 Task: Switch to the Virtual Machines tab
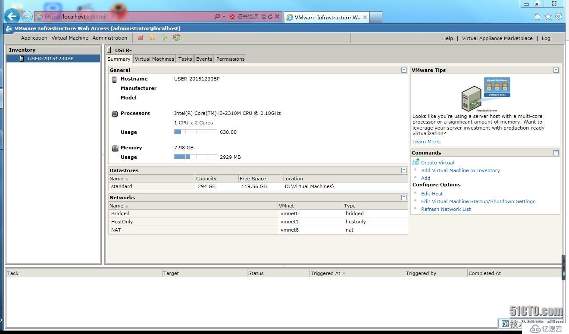(x=154, y=59)
